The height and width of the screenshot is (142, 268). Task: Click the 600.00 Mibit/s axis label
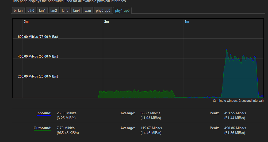pos(38,36)
